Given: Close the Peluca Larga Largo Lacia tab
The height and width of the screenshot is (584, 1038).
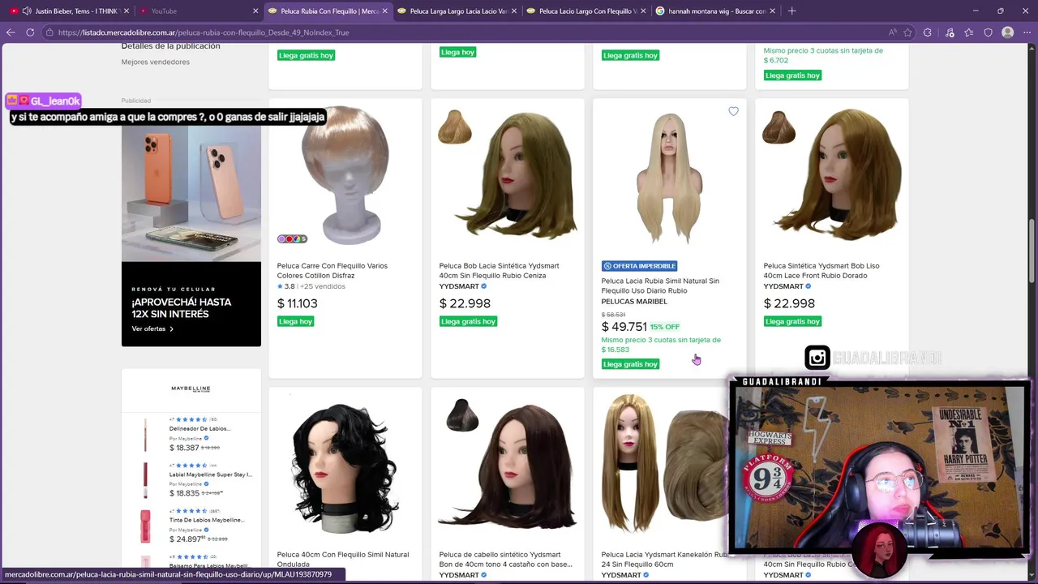Looking at the screenshot, I should [x=513, y=11].
